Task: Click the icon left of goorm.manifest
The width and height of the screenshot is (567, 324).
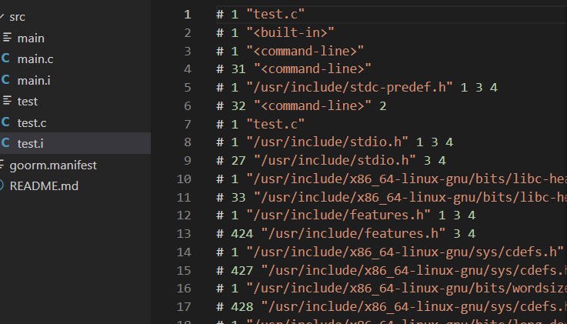Action: point(3,165)
